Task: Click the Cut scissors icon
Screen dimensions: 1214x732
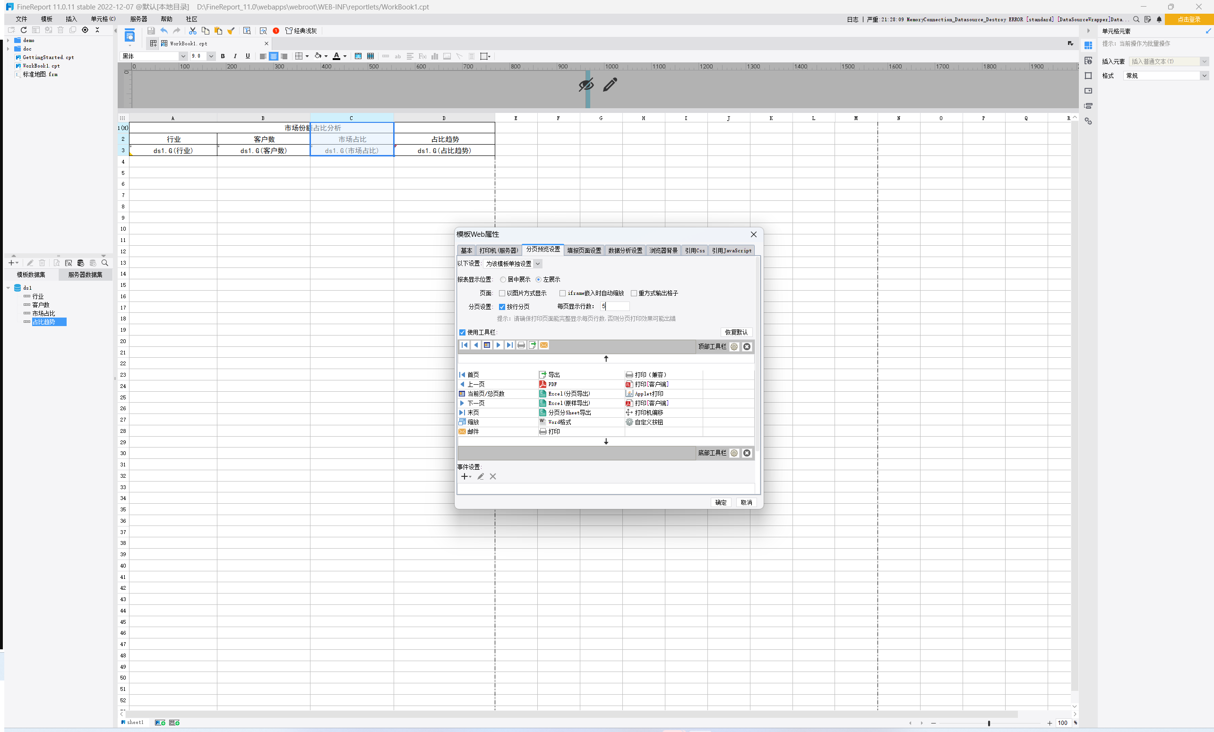Action: pyautogui.click(x=193, y=31)
